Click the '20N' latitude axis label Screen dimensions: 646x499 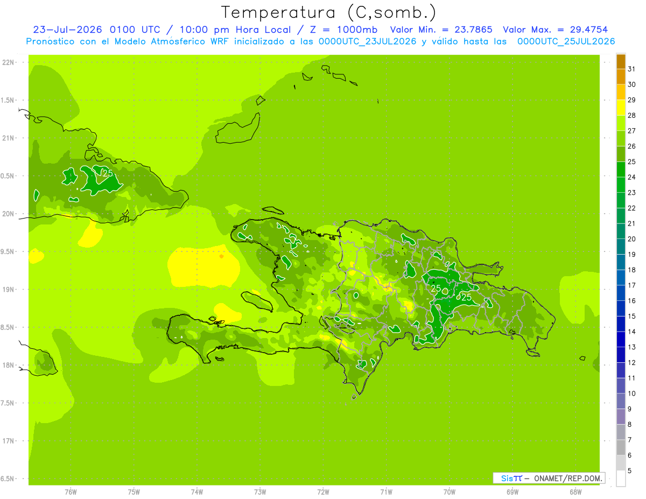[8, 214]
